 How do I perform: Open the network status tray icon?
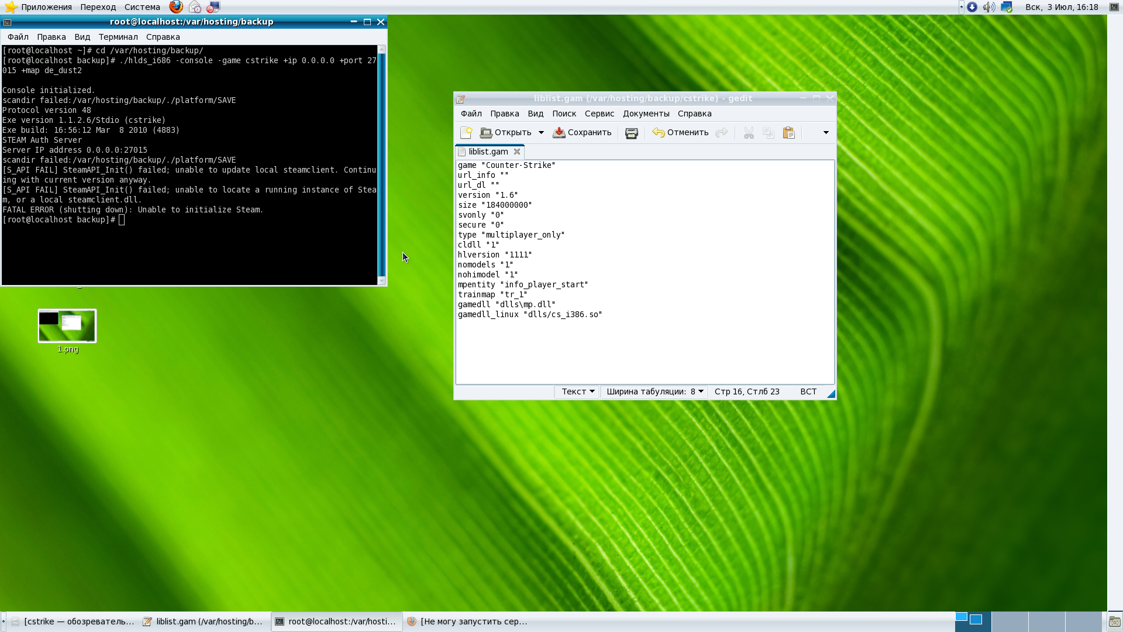pyautogui.click(x=1007, y=7)
